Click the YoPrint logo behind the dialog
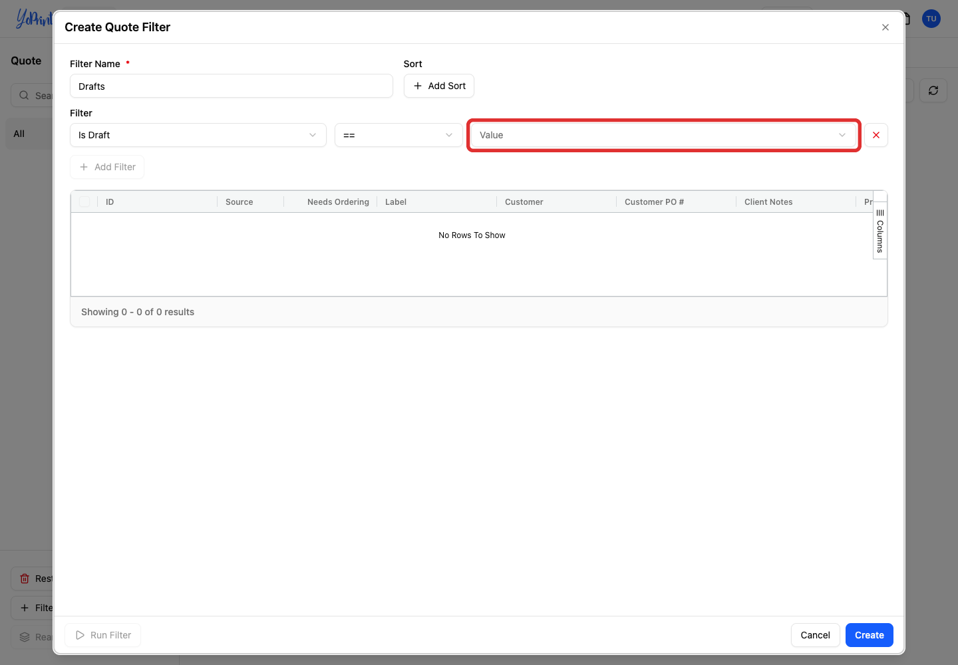 [34, 18]
